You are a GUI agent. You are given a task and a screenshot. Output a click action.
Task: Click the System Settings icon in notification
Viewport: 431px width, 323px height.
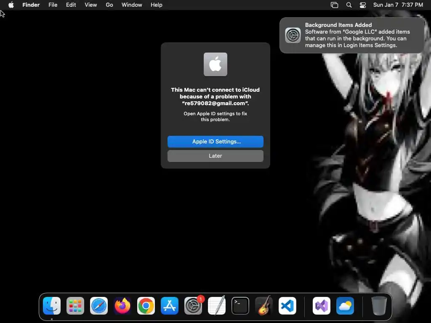pos(293,35)
